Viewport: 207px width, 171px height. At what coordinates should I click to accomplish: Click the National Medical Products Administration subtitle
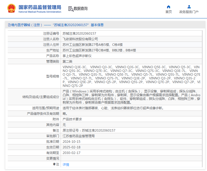40,12
